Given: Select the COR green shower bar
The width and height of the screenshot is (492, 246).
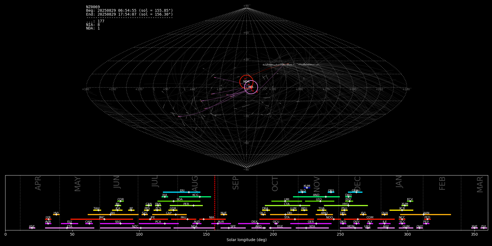Looking at the screenshot, I should [121, 201].
